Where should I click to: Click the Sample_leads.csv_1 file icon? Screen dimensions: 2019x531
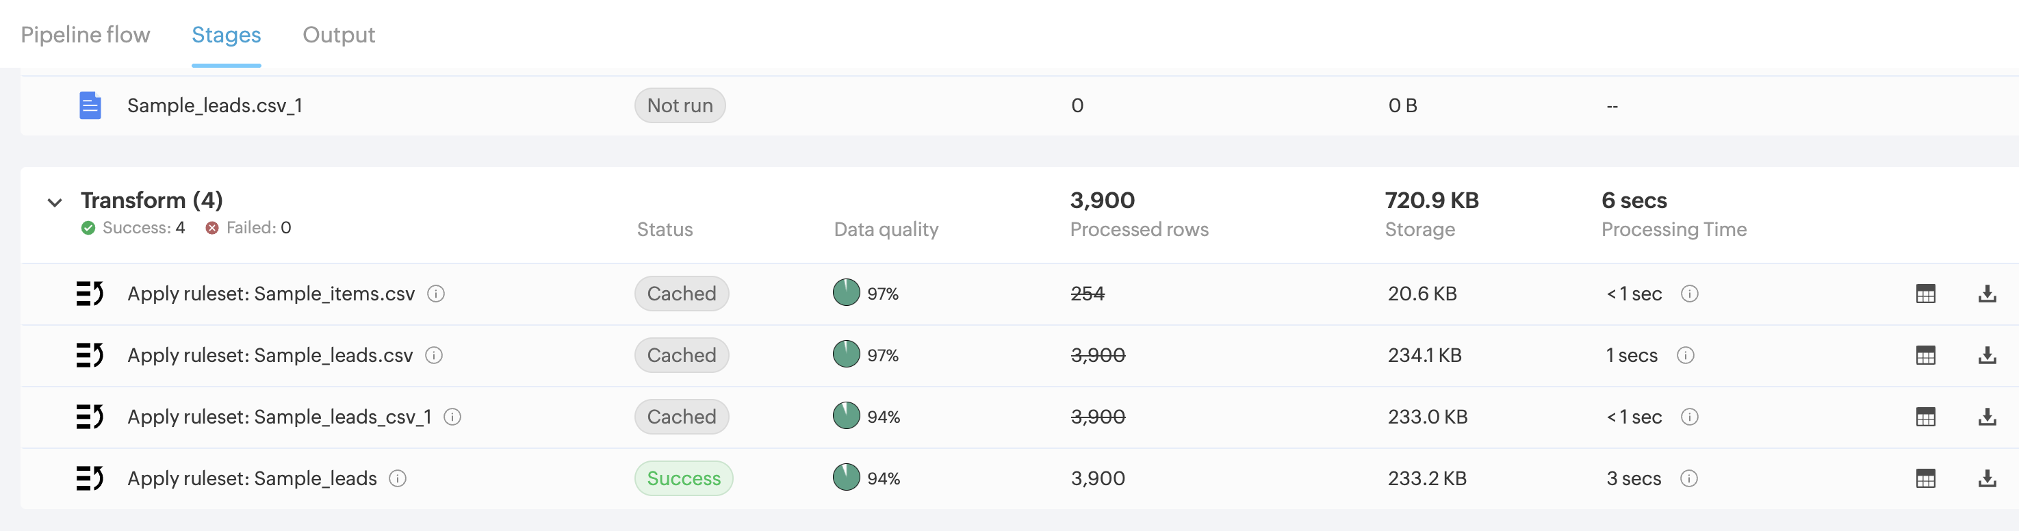(x=90, y=105)
